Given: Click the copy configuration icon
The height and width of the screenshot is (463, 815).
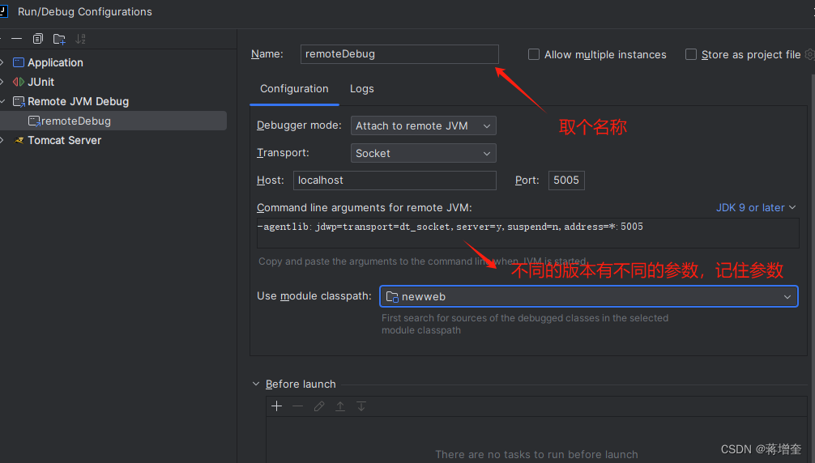Looking at the screenshot, I should pos(38,39).
